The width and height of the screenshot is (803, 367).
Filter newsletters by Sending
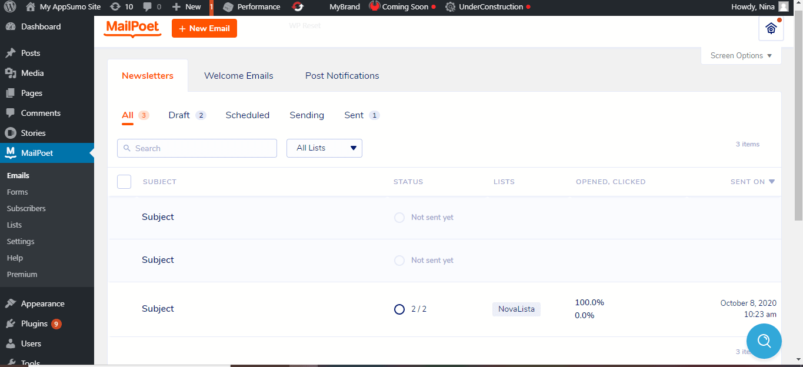coord(307,115)
